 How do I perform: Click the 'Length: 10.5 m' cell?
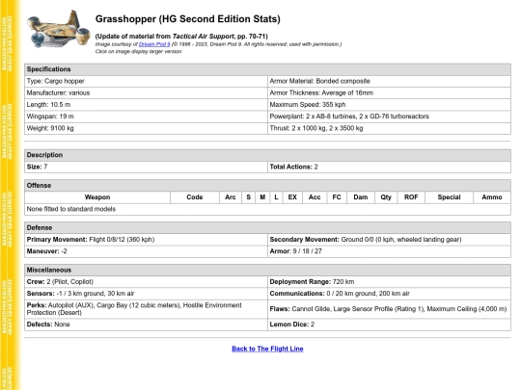pyautogui.click(x=146, y=105)
